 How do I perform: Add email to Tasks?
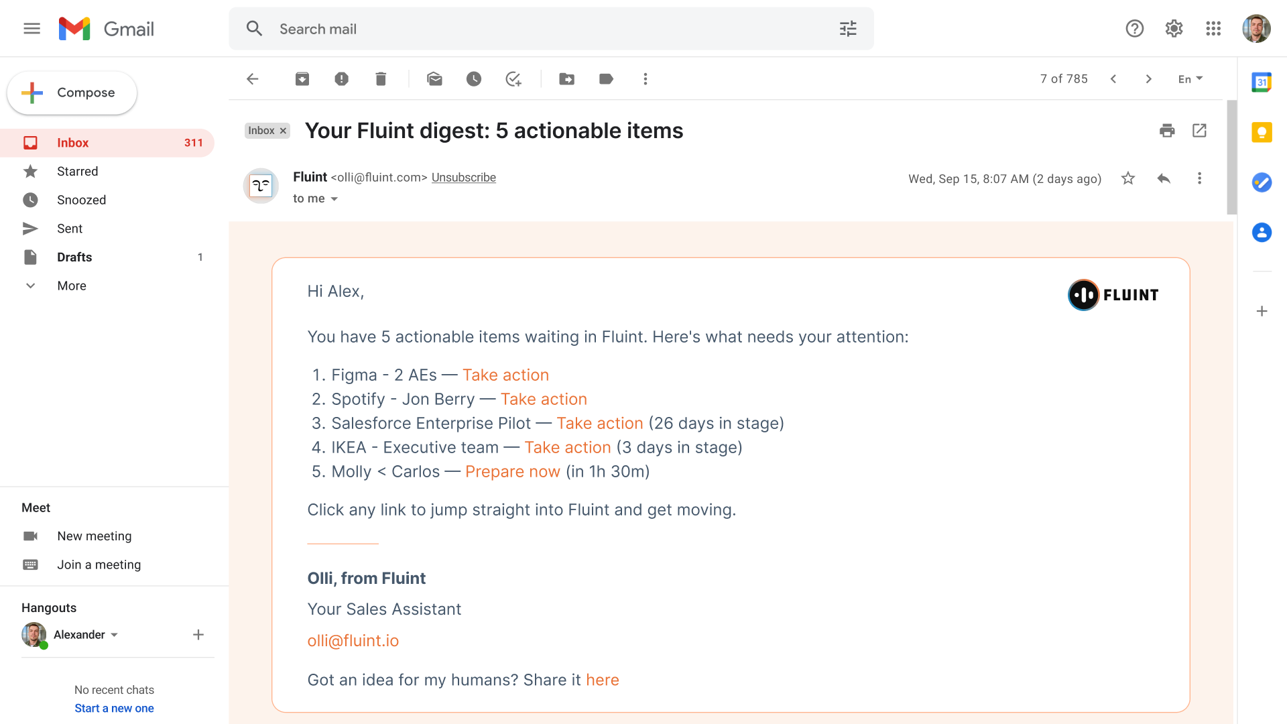[x=513, y=79]
